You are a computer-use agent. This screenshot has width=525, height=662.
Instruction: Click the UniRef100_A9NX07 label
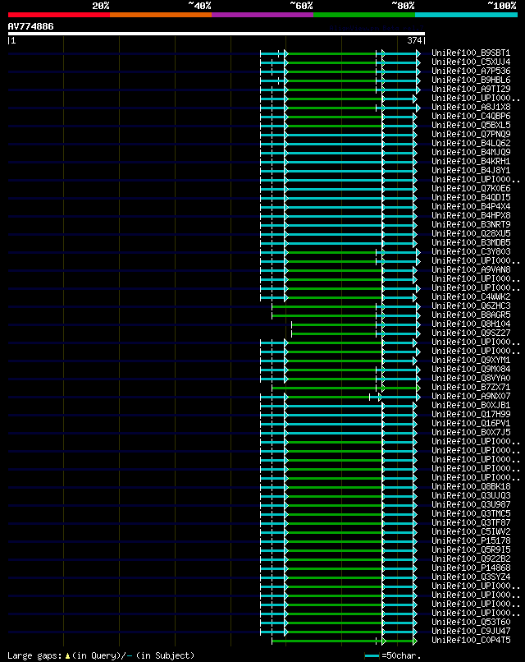click(x=471, y=396)
